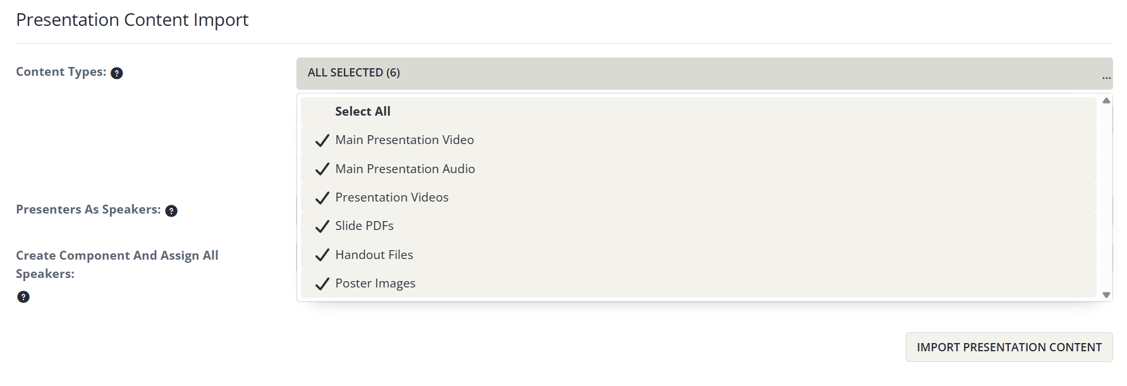Uncheck the Handout Files content type
Screen dimensions: 1127x386
click(x=374, y=255)
